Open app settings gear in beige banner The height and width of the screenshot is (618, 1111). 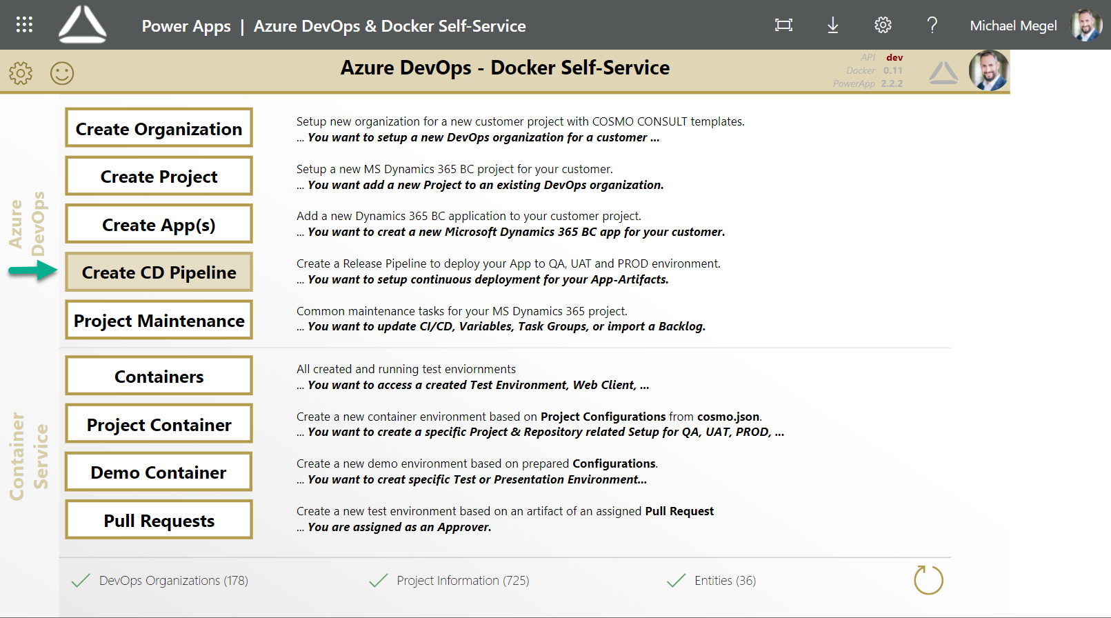[x=21, y=72]
